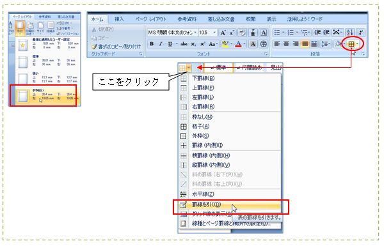Apply Subscript formatting
The width and height of the screenshot is (384, 246).
[x=193, y=44]
